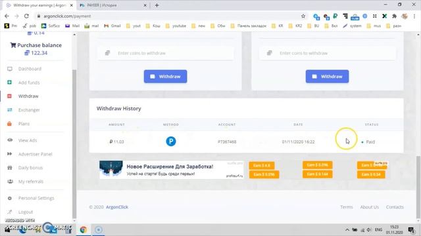Click the red Withdraw icon

pos(9,96)
